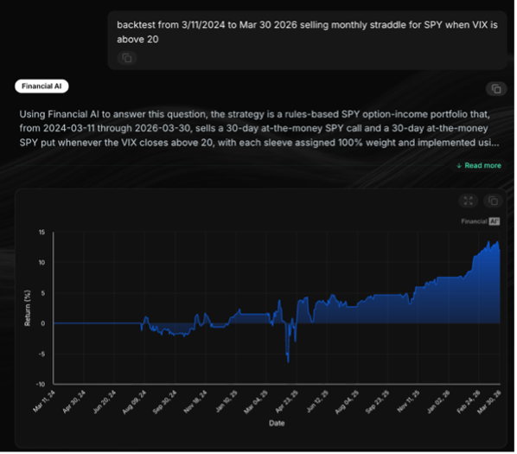The image size is (517, 454).
Task: Click the Mar 30, 26 axis label
Action: point(489,401)
